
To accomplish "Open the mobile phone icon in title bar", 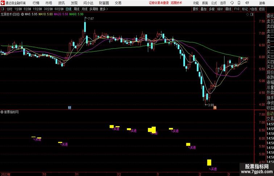I will 239,3.
